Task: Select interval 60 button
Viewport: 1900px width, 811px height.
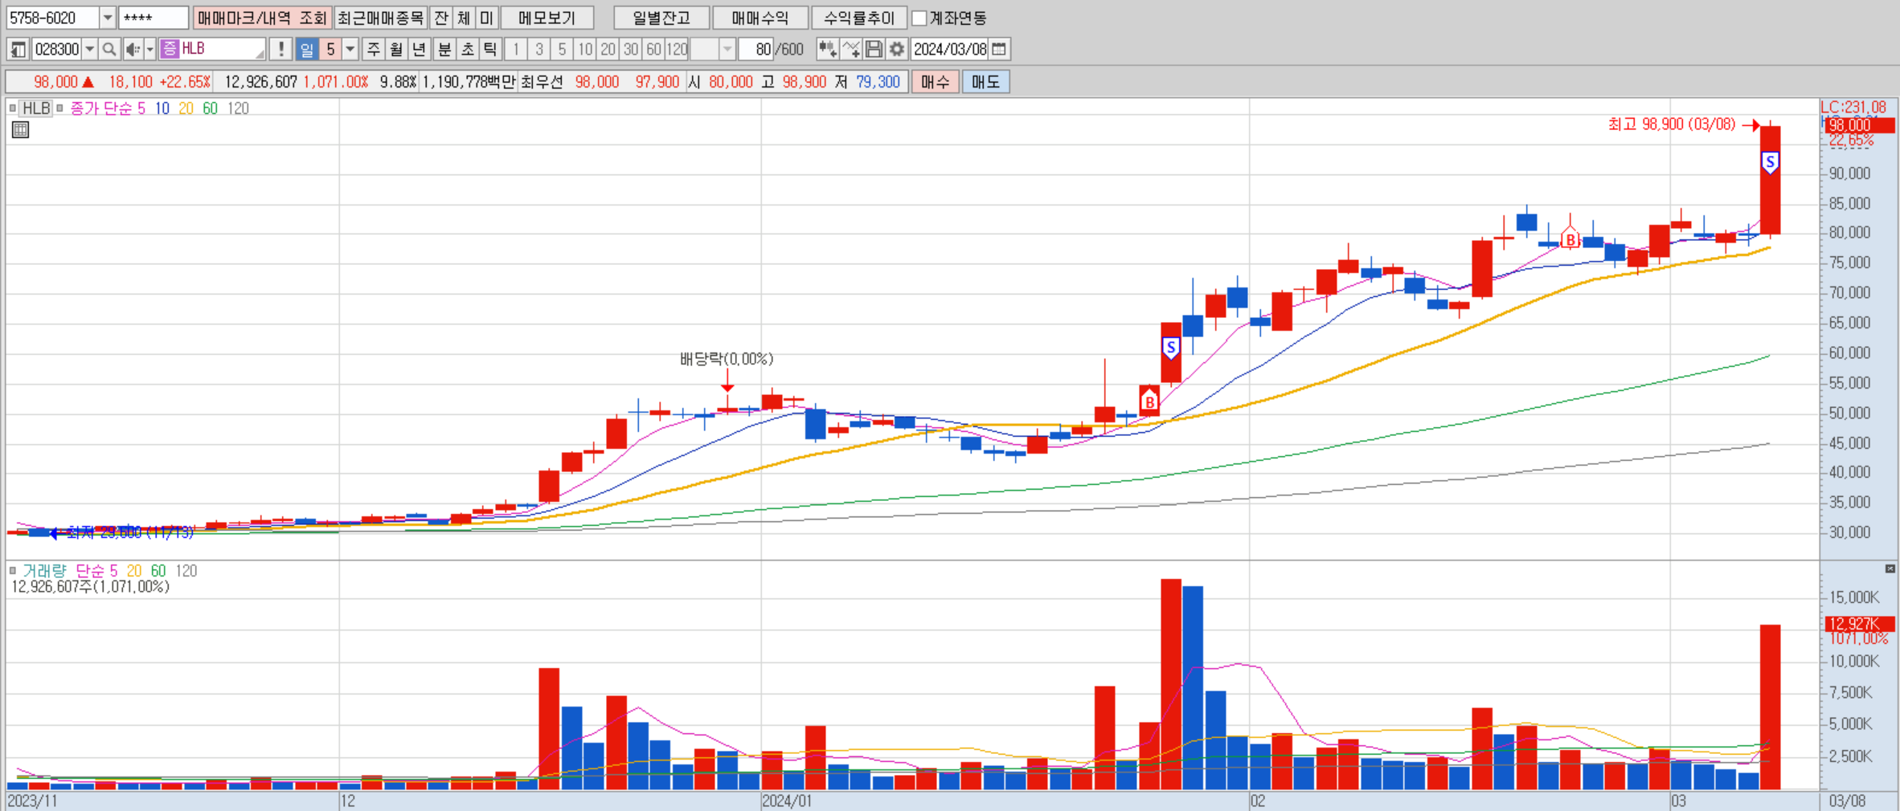Action: coord(654,50)
